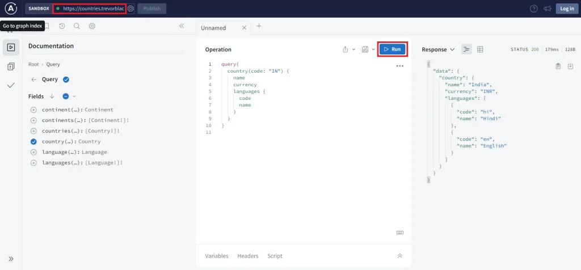The height and width of the screenshot is (270, 581).
Task: Click the Documentation heading
Action: [x=51, y=46]
